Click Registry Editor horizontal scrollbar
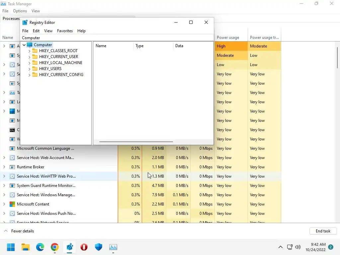 click(136, 141)
